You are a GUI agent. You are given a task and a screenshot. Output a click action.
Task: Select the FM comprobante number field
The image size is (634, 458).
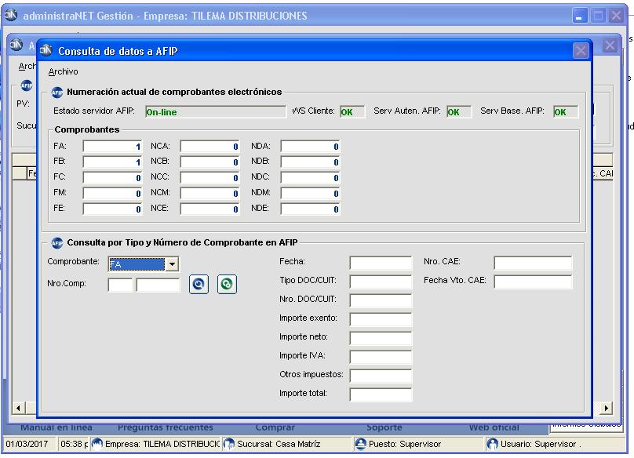pos(112,194)
